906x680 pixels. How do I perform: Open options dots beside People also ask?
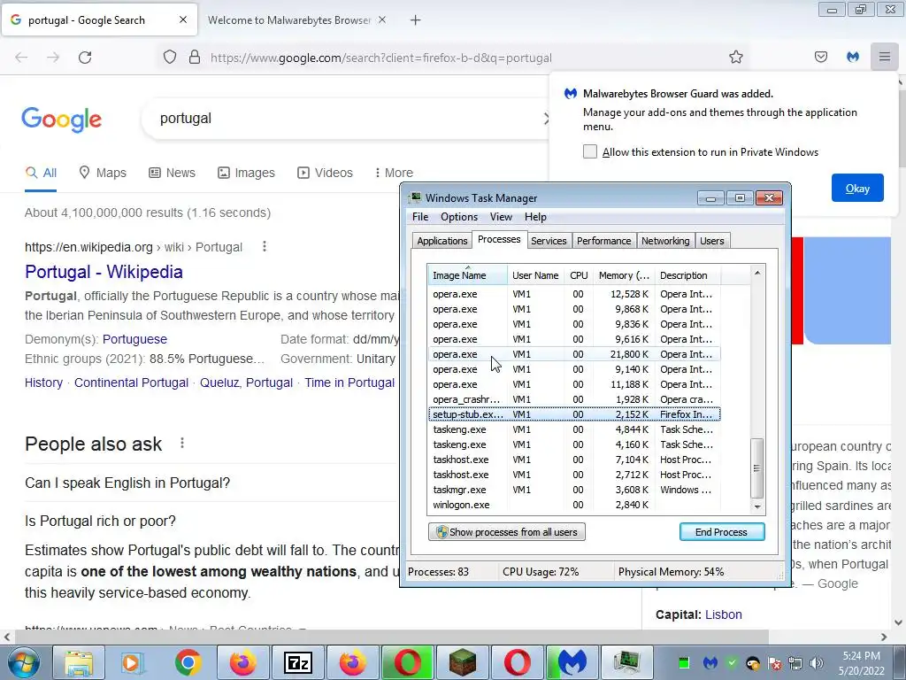click(182, 443)
